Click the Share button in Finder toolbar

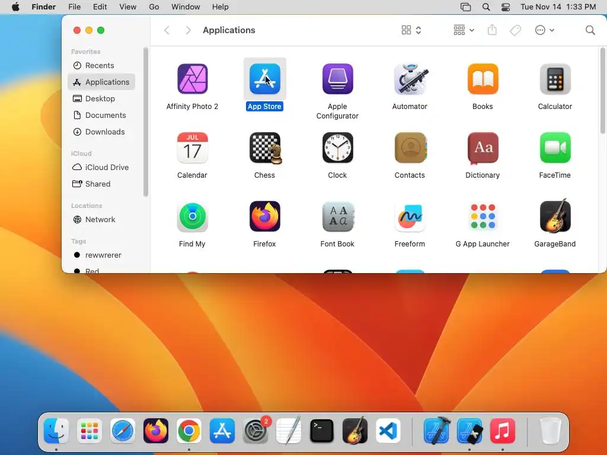pyautogui.click(x=492, y=30)
